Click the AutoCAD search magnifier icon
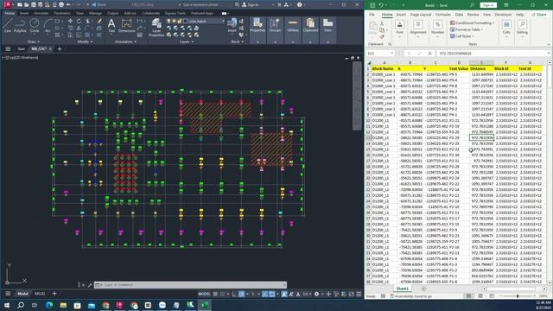Viewport: 553px width, 311px height. (237, 4)
